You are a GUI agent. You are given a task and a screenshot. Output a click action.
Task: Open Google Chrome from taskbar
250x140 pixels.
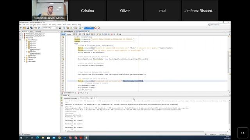coord(59,138)
